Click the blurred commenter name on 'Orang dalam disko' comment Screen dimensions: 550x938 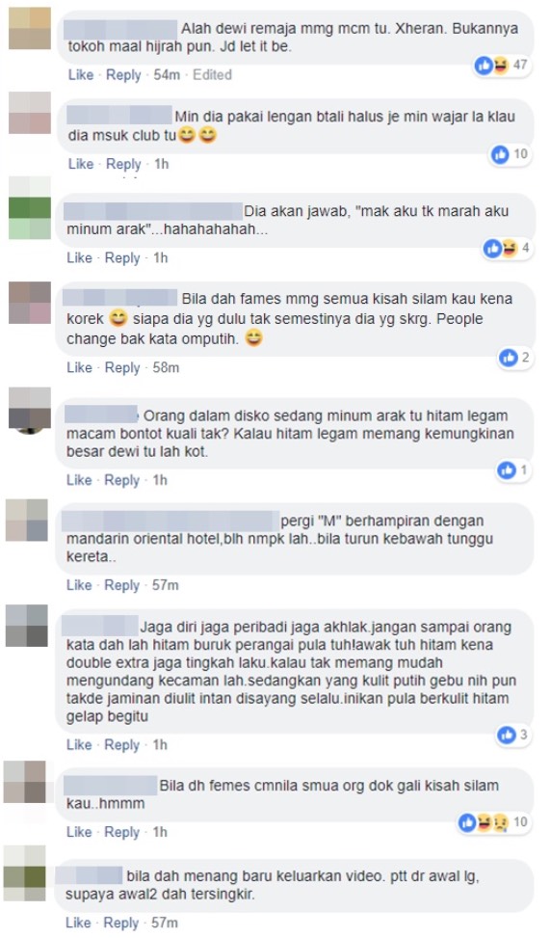tap(100, 415)
